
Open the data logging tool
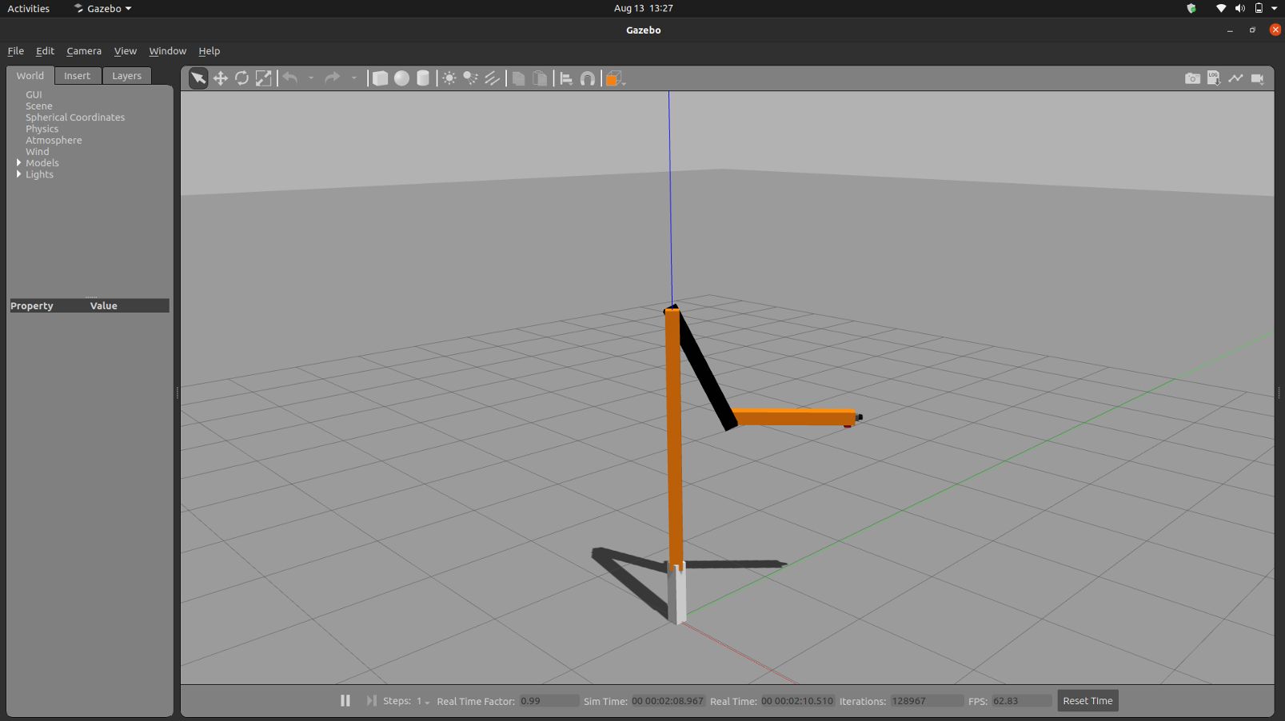[1214, 78]
